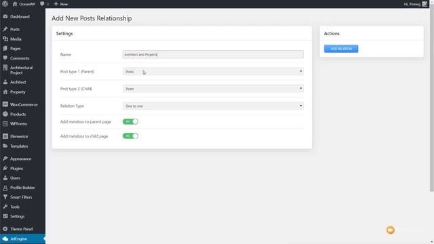Go to the WooCommerce menu label
This screenshot has height=244, width=434.
tap(24, 104)
